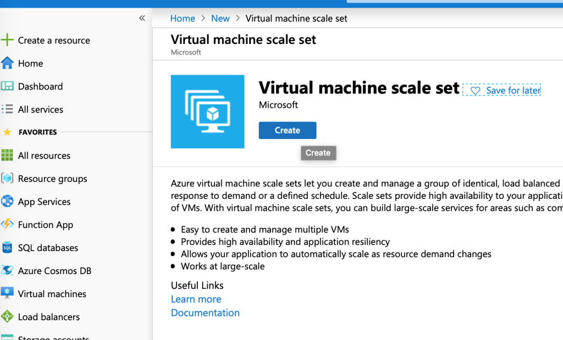Navigate to Home breadcrumb link
Viewport: 563px width, 340px height.
(x=183, y=19)
